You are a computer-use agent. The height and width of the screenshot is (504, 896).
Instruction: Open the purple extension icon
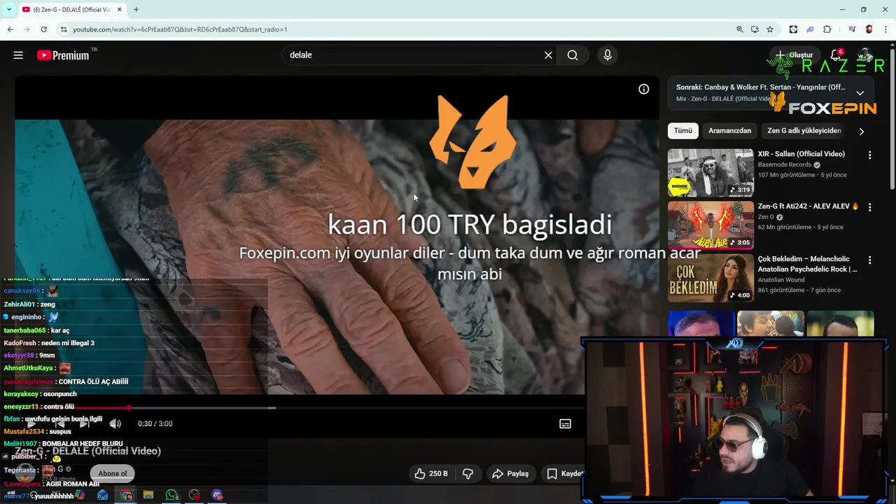[810, 29]
